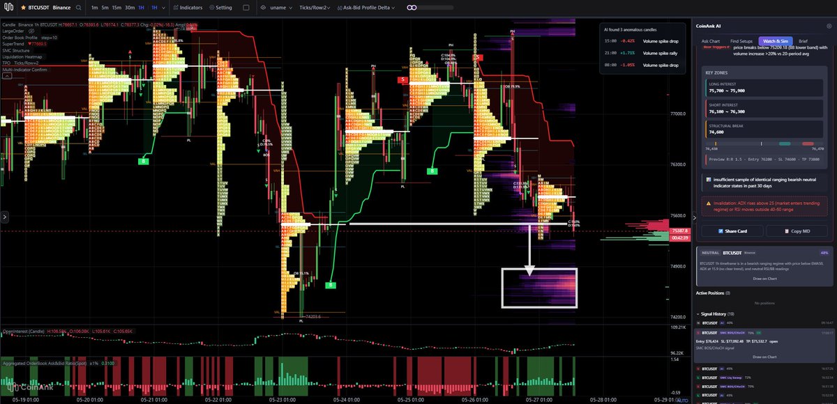Switch to the Brief tab
837x404 pixels.
803,41
